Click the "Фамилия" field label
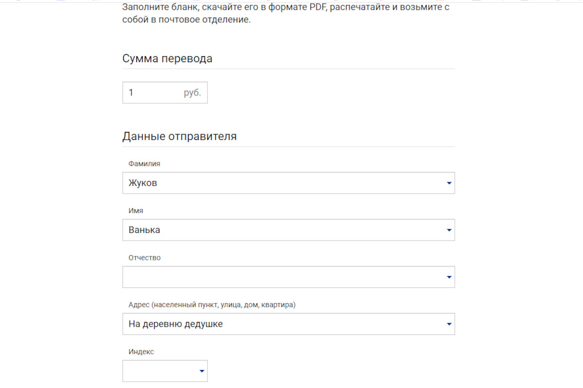 click(x=144, y=164)
